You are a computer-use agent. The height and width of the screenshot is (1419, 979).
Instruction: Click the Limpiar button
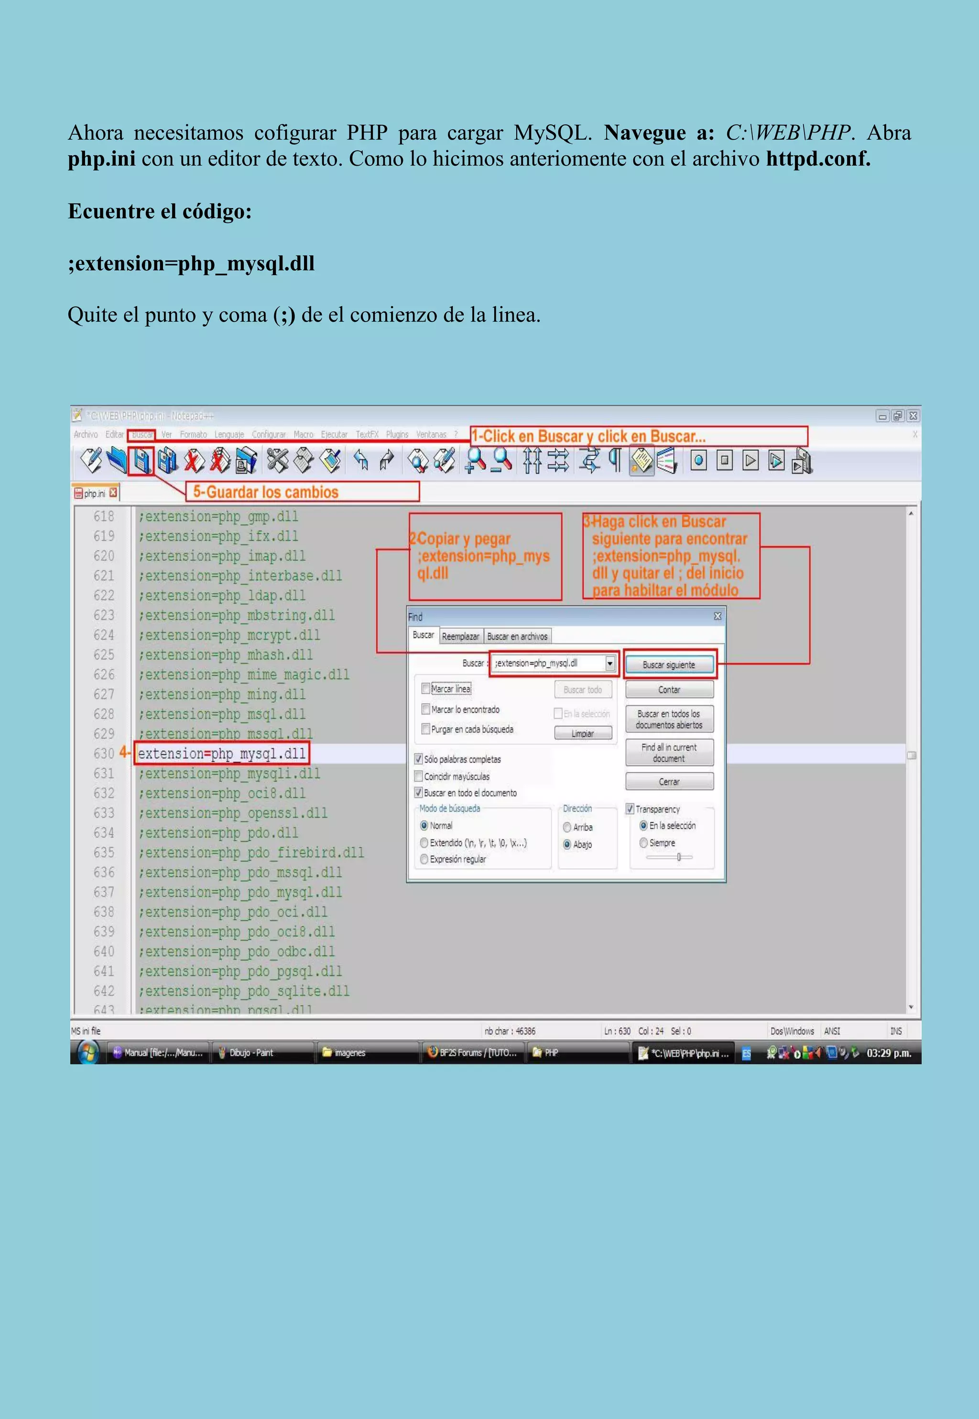[583, 733]
